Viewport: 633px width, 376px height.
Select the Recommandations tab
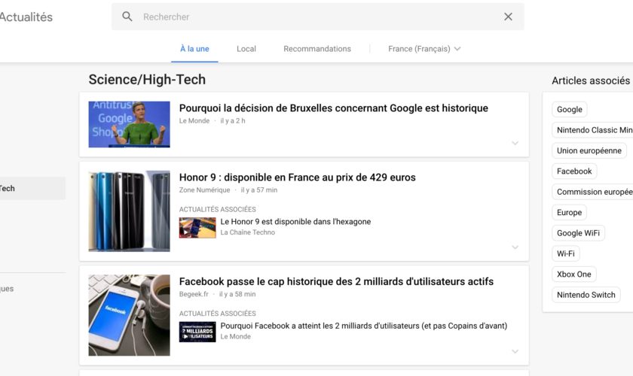317,49
